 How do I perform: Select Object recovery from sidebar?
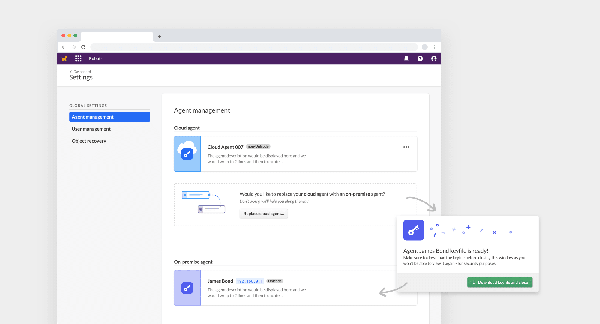coord(88,140)
